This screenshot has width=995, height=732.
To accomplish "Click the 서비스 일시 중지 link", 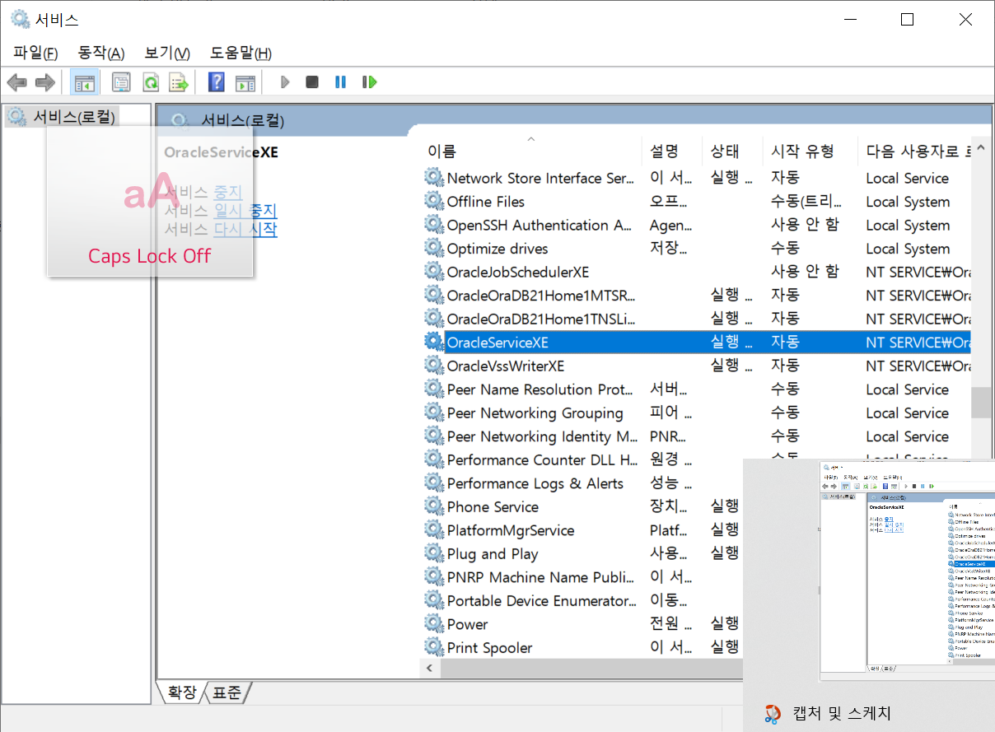I will (245, 211).
